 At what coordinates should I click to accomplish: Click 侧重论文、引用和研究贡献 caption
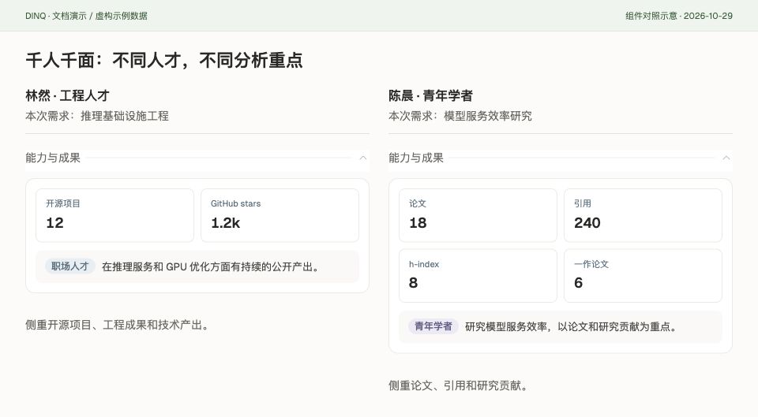click(458, 385)
